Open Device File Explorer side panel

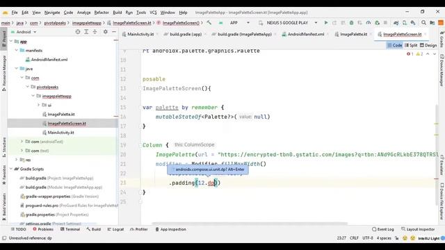(442, 201)
